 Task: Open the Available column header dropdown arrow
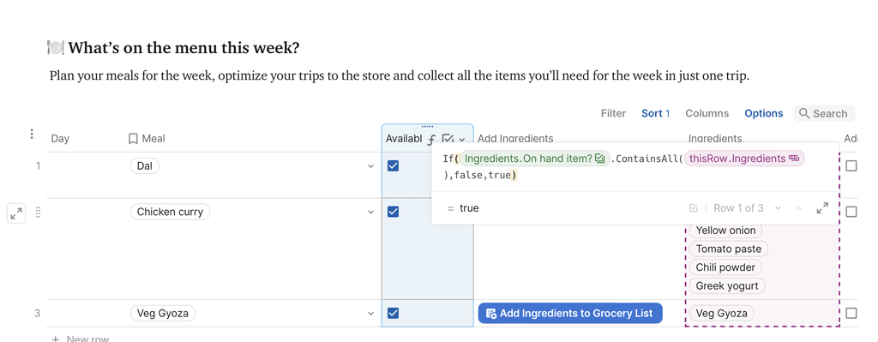pos(462,140)
